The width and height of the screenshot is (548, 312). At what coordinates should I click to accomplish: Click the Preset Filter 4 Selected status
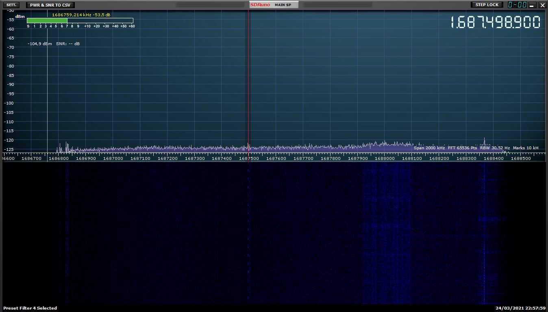[30, 308]
